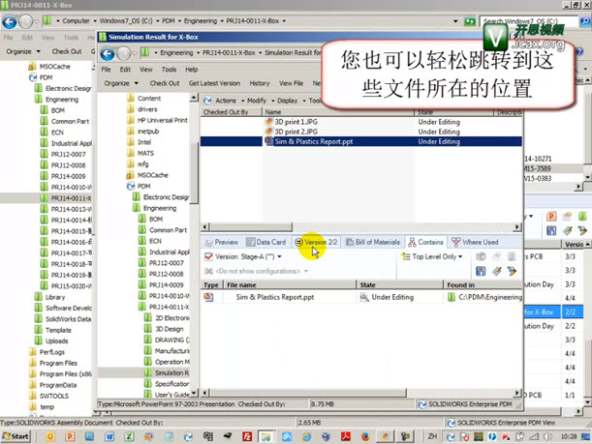
Task: Open Outlook from the taskbar
Action: tap(50, 436)
